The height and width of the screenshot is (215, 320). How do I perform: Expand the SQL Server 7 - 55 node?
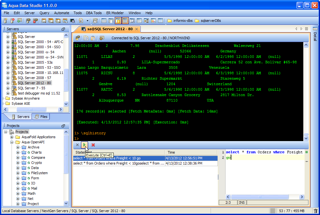click(8, 88)
